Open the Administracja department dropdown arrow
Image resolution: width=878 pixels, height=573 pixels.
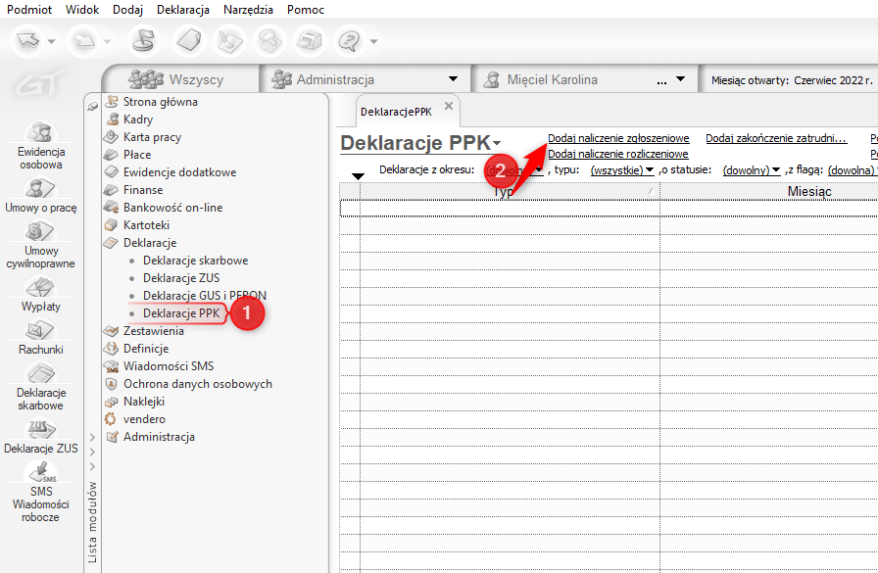tap(453, 79)
